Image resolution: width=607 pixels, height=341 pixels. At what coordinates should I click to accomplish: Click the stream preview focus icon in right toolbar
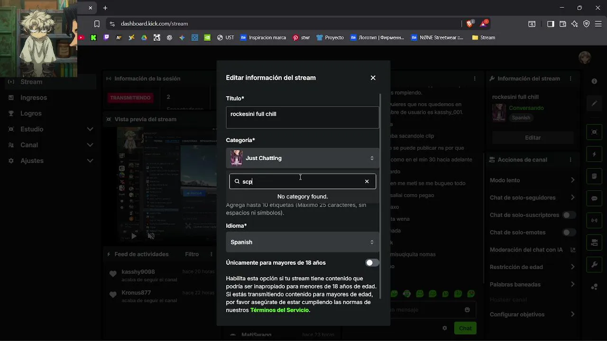tap(594, 132)
